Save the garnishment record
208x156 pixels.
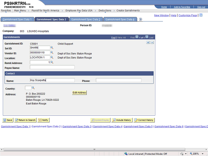click(x=8, y=120)
